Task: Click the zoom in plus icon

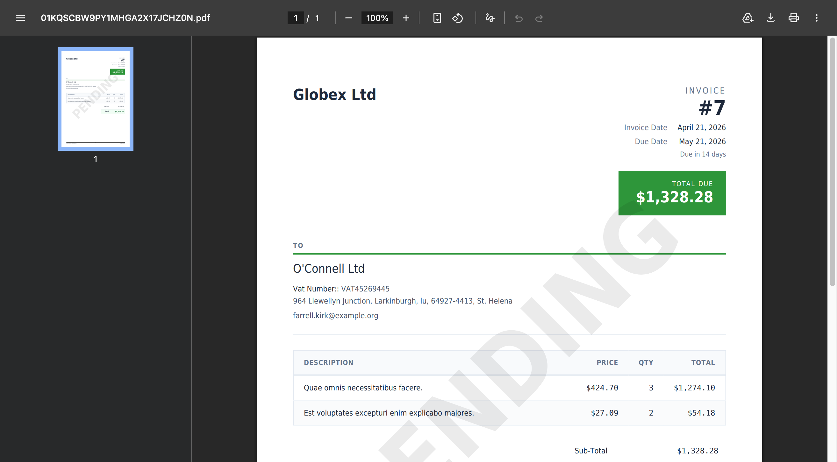Action: [406, 18]
